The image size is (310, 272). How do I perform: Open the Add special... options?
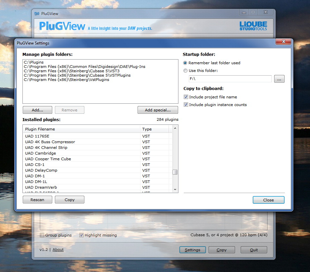157,110
